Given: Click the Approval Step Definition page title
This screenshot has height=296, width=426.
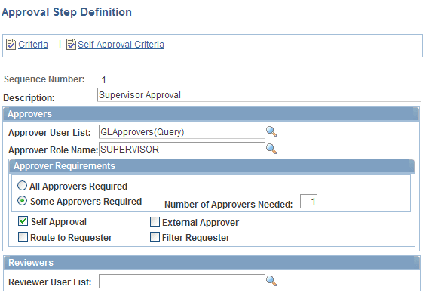Looking at the screenshot, I should click(x=67, y=12).
